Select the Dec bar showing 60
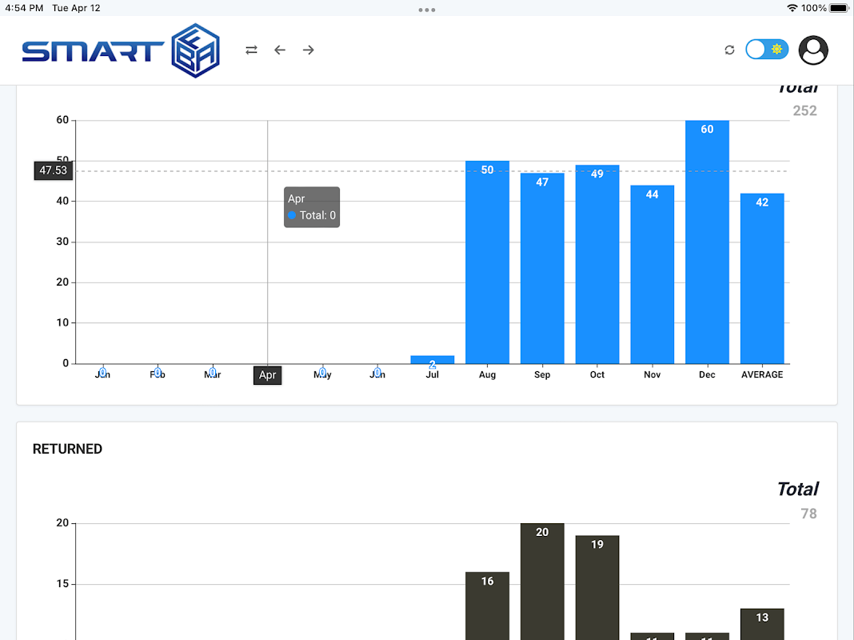854x640 pixels. coord(707,242)
